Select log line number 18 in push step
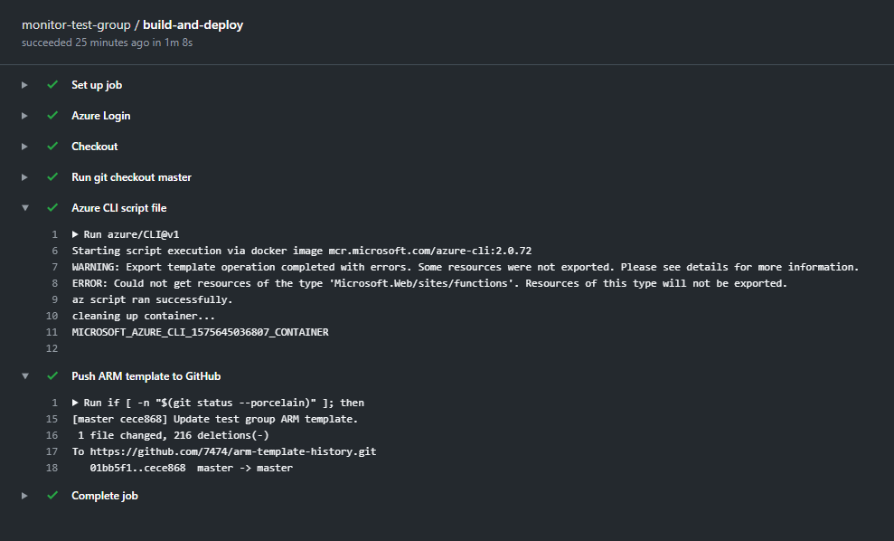 click(x=52, y=468)
